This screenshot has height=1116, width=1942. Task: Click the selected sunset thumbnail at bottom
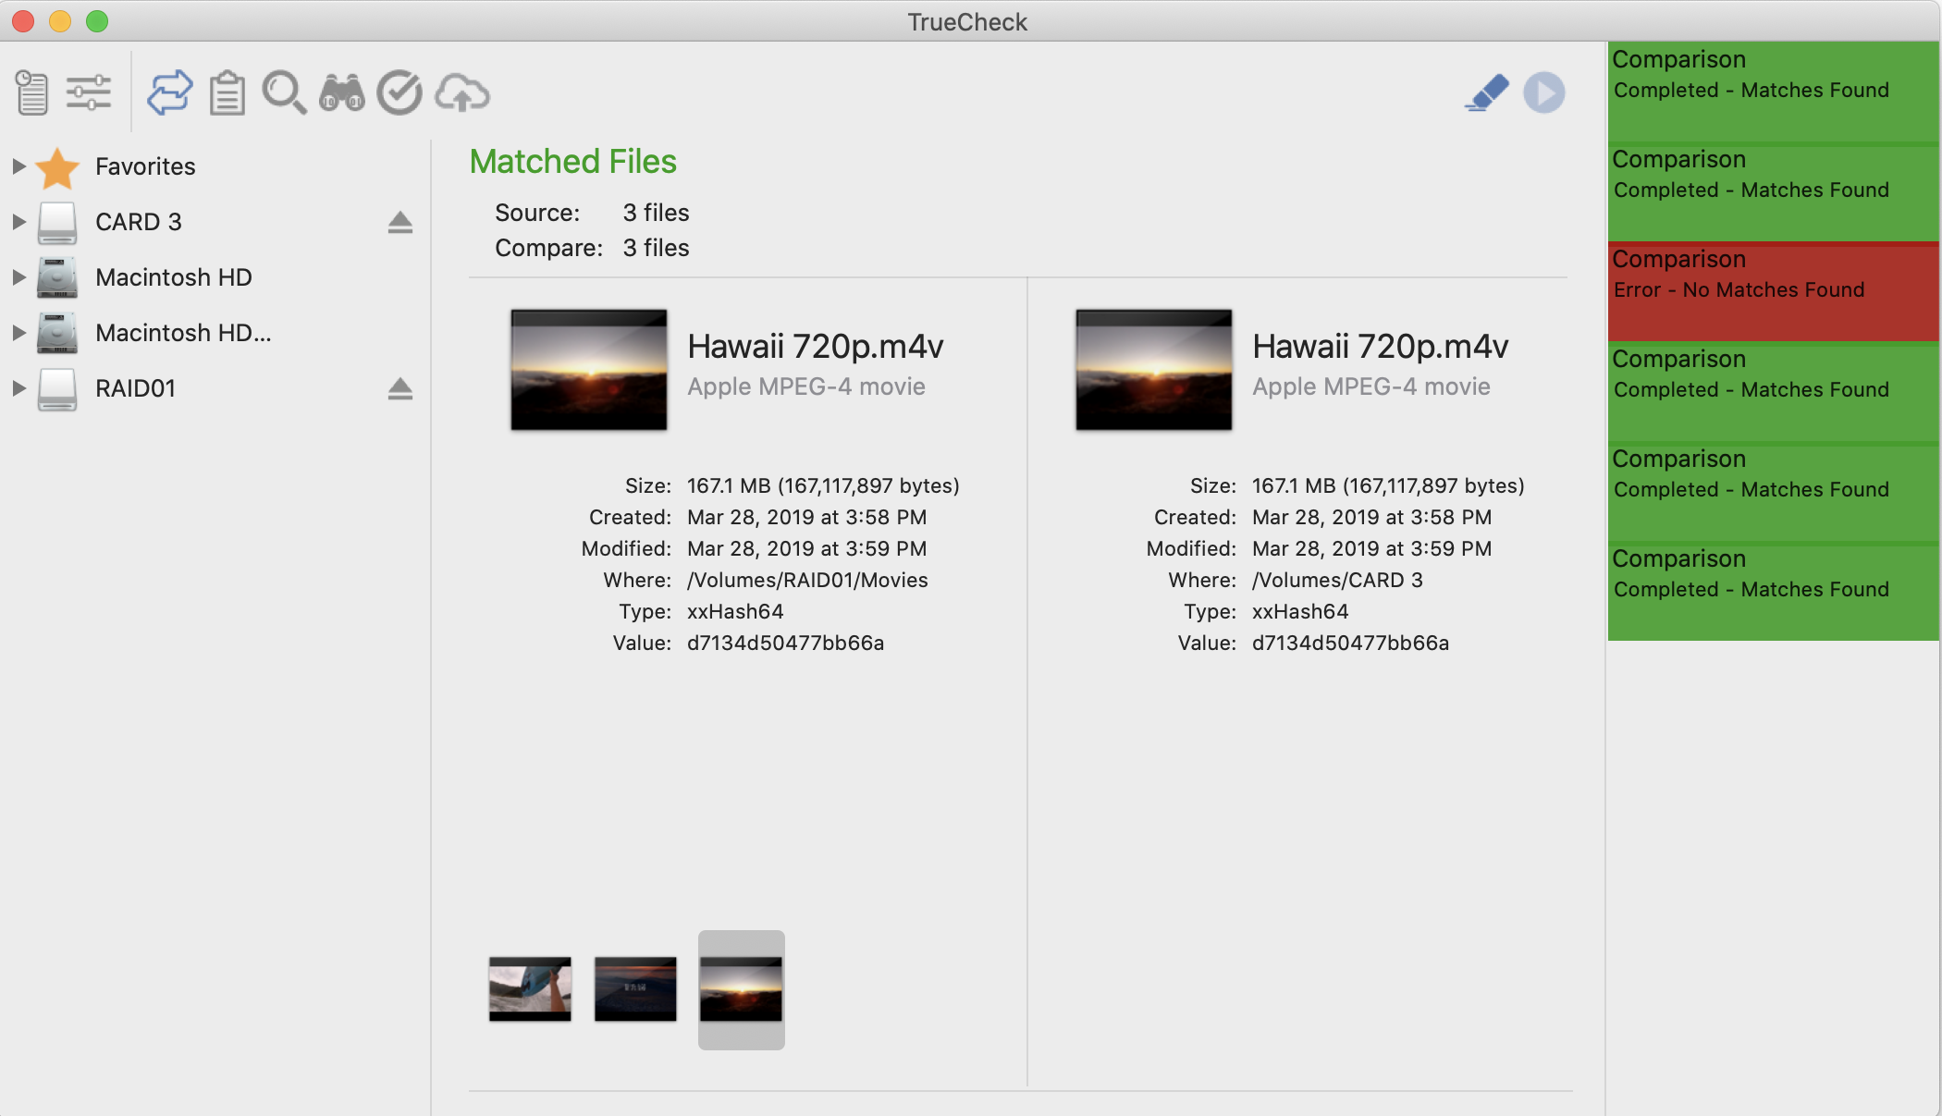(x=741, y=988)
